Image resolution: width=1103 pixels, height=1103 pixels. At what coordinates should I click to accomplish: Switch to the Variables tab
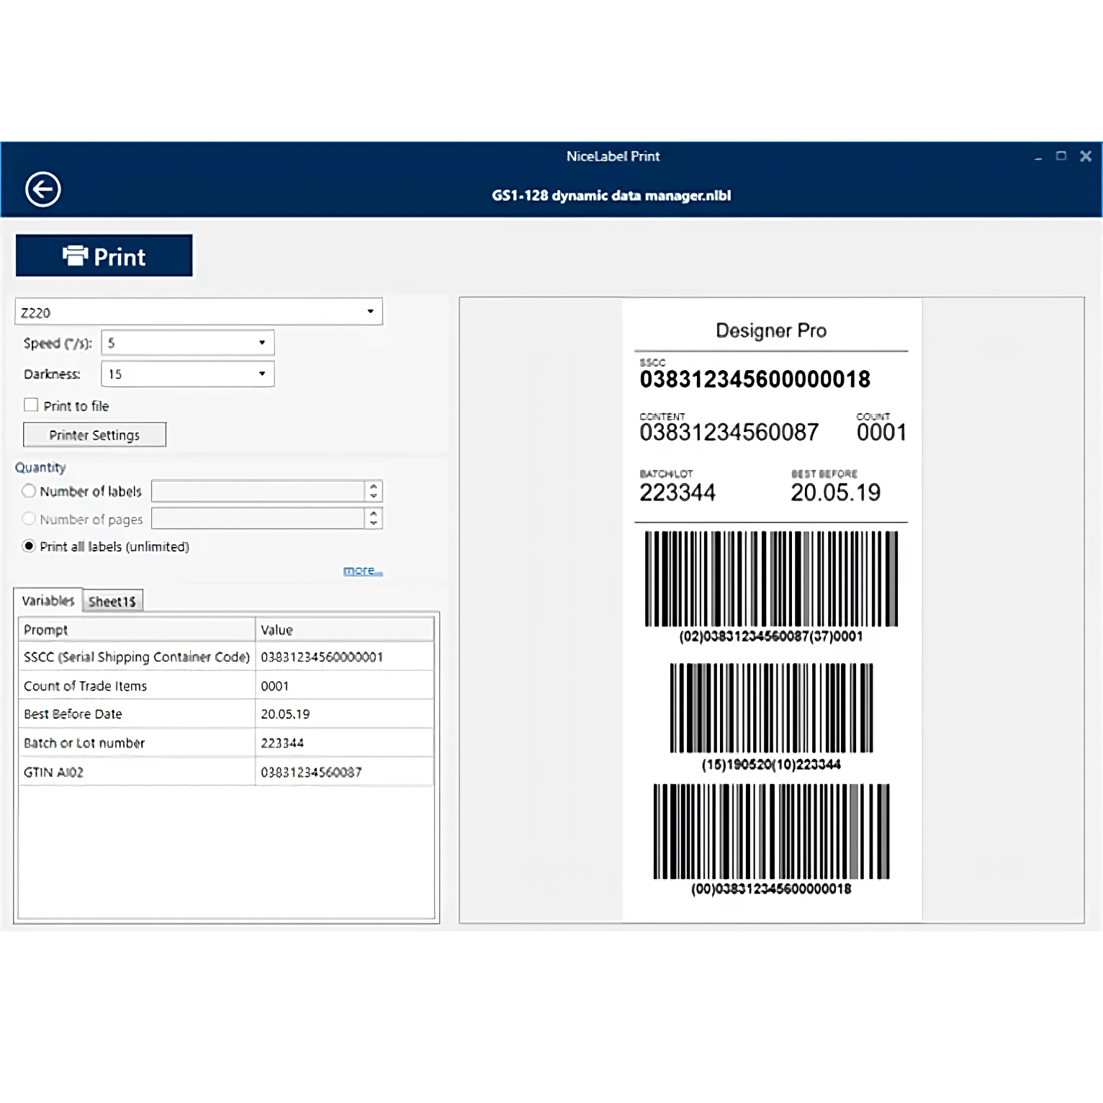[48, 600]
